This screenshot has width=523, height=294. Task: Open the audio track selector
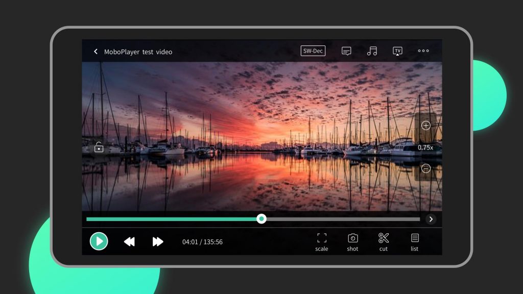point(372,51)
